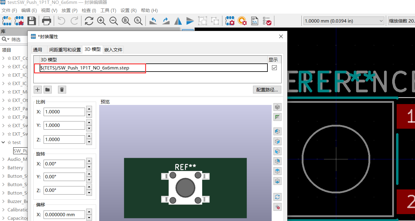Save the footprint
Image resolution: width=415 pixels, height=221 pixels.
[32, 21]
